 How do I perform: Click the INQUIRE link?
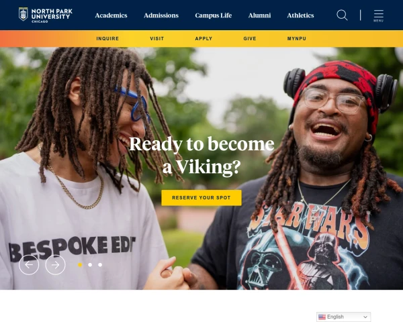coord(107,38)
